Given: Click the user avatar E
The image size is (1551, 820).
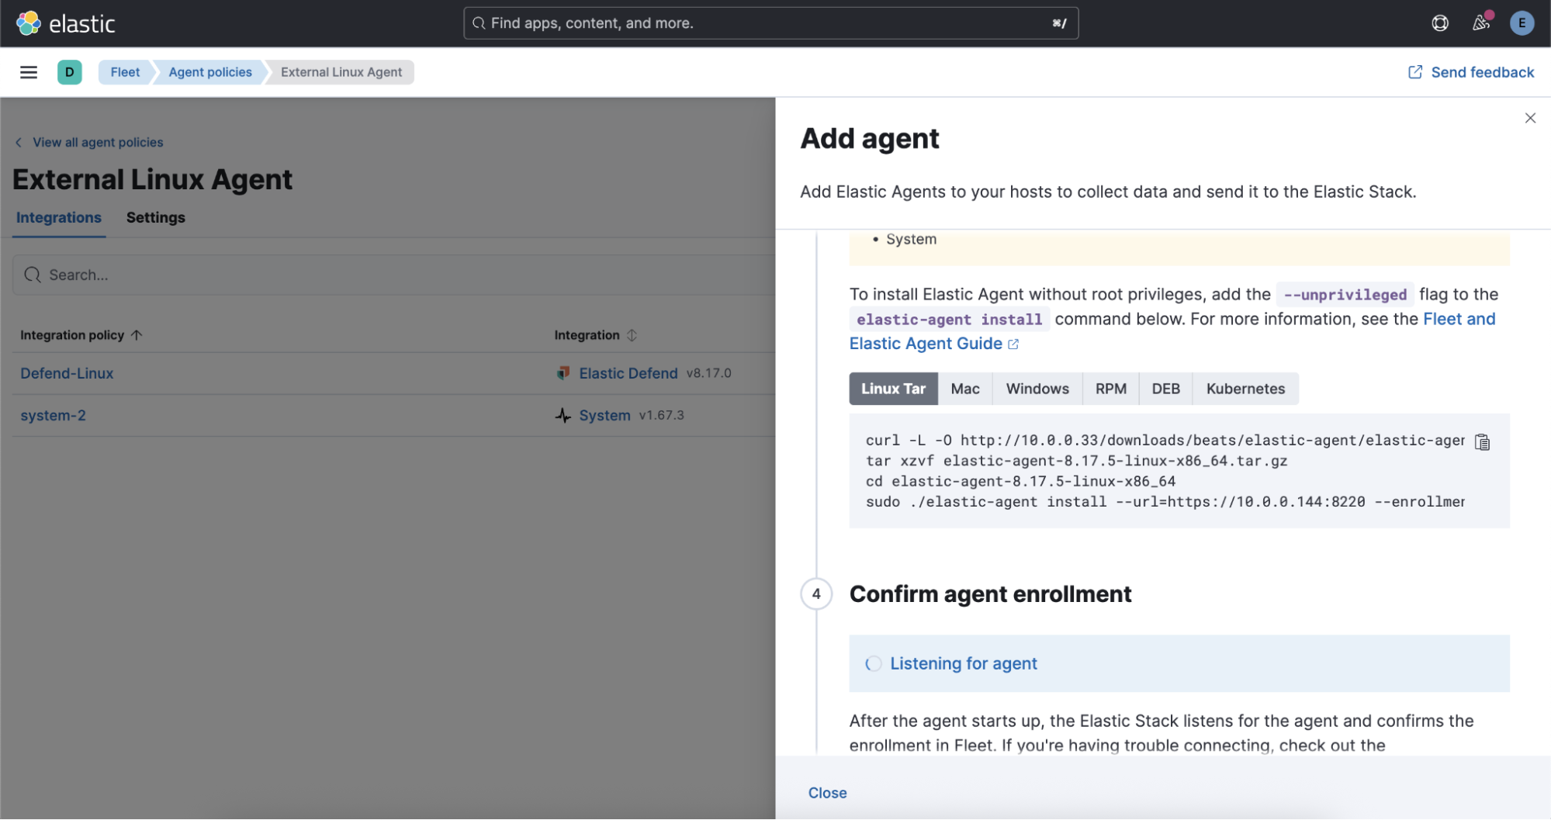Looking at the screenshot, I should coord(1522,22).
